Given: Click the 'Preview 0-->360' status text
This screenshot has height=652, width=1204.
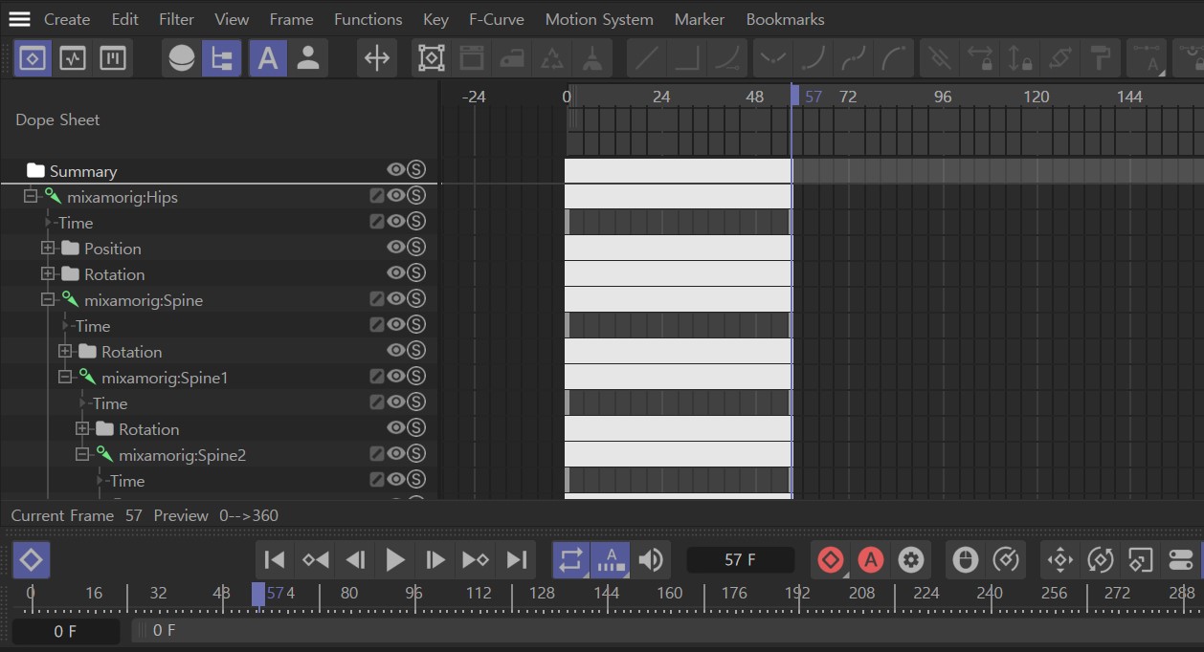Looking at the screenshot, I should point(215,515).
